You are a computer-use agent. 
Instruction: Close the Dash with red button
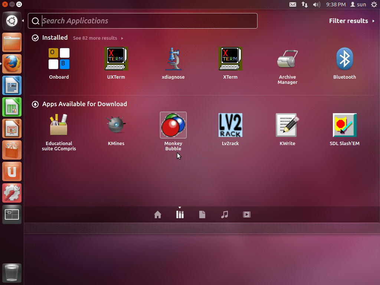5,4
